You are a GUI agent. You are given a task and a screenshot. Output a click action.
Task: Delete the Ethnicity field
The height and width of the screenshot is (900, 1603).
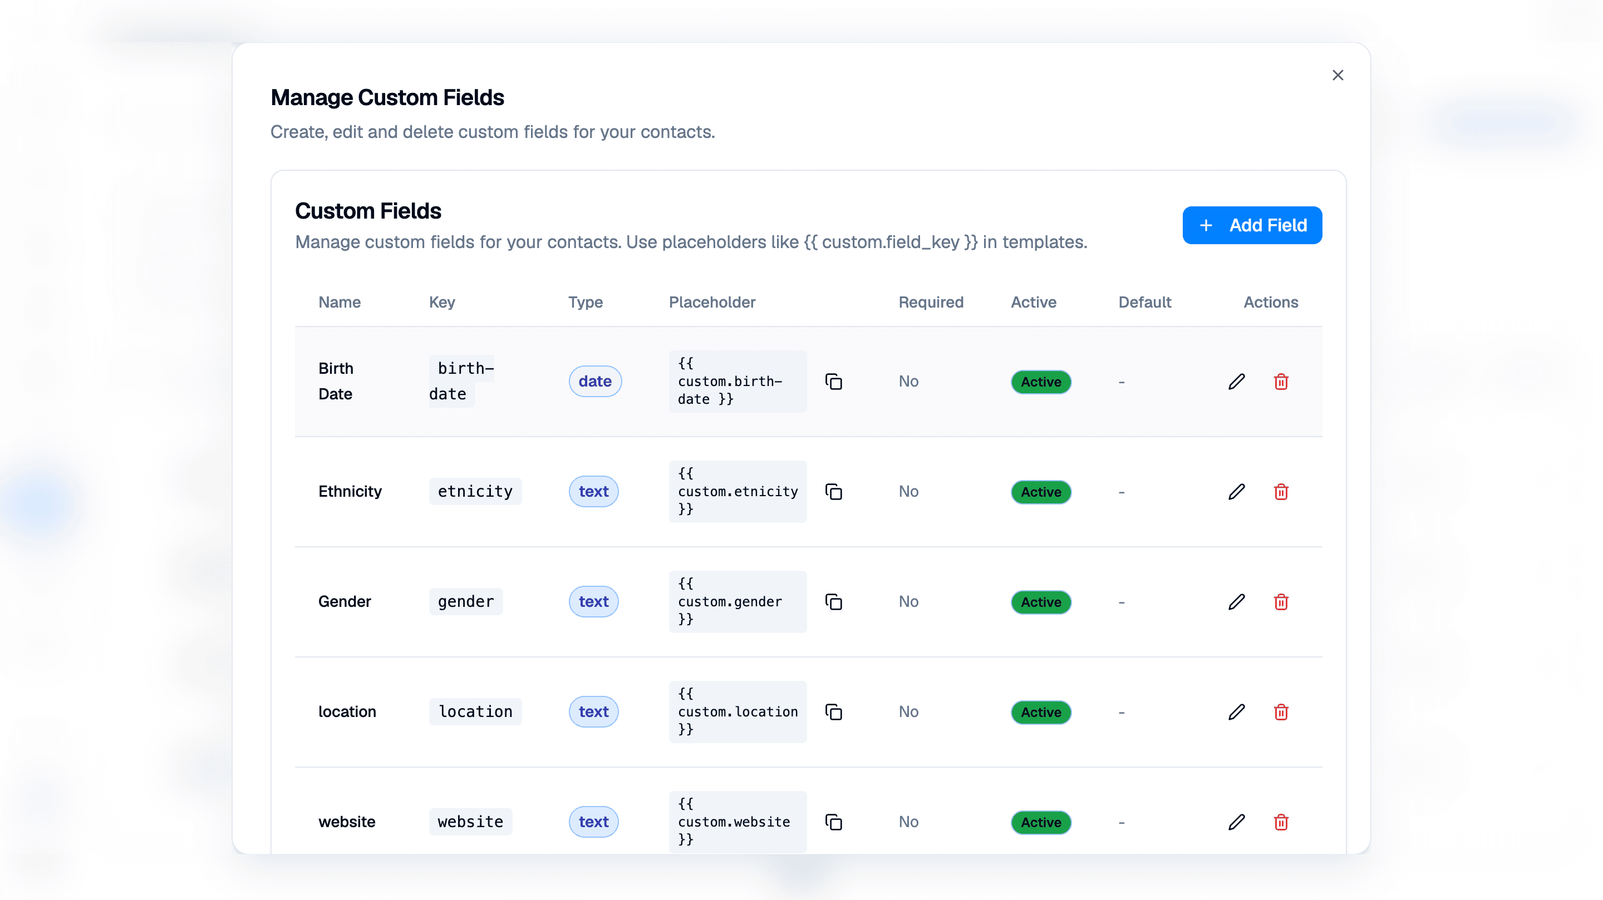pyautogui.click(x=1281, y=491)
